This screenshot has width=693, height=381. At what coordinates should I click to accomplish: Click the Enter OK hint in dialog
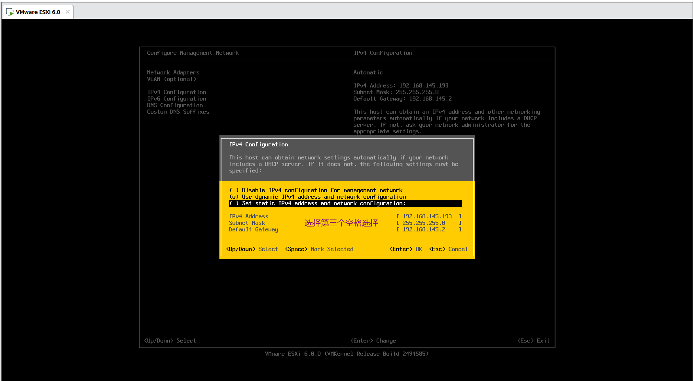click(406, 249)
